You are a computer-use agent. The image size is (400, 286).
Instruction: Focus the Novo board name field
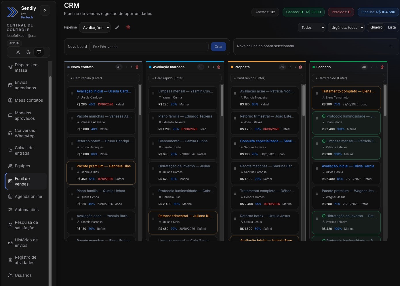pyautogui.click(x=149, y=47)
